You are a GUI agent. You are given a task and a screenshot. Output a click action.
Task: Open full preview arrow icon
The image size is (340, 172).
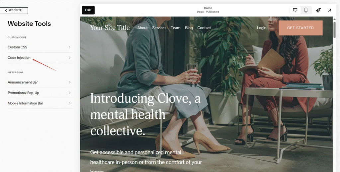(x=329, y=10)
